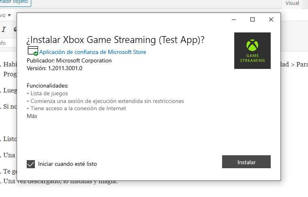This screenshot has width=308, height=197.
Task: Click the Xbox Game Streaming logo tile
Action: pyautogui.click(x=252, y=51)
